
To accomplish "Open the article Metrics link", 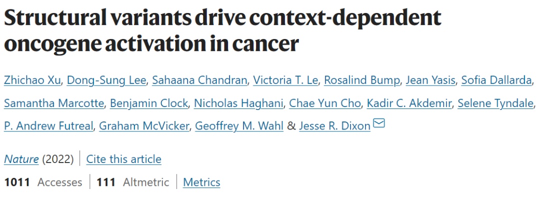I will point(201,182).
